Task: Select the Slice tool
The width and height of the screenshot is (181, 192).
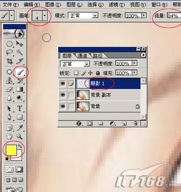Action: tap(19, 61)
